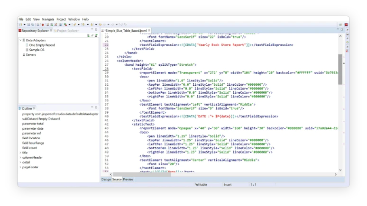The width and height of the screenshot is (367, 206).
Task: Open the dropdown next to the pencil icon
Action: click(x=79, y=25)
